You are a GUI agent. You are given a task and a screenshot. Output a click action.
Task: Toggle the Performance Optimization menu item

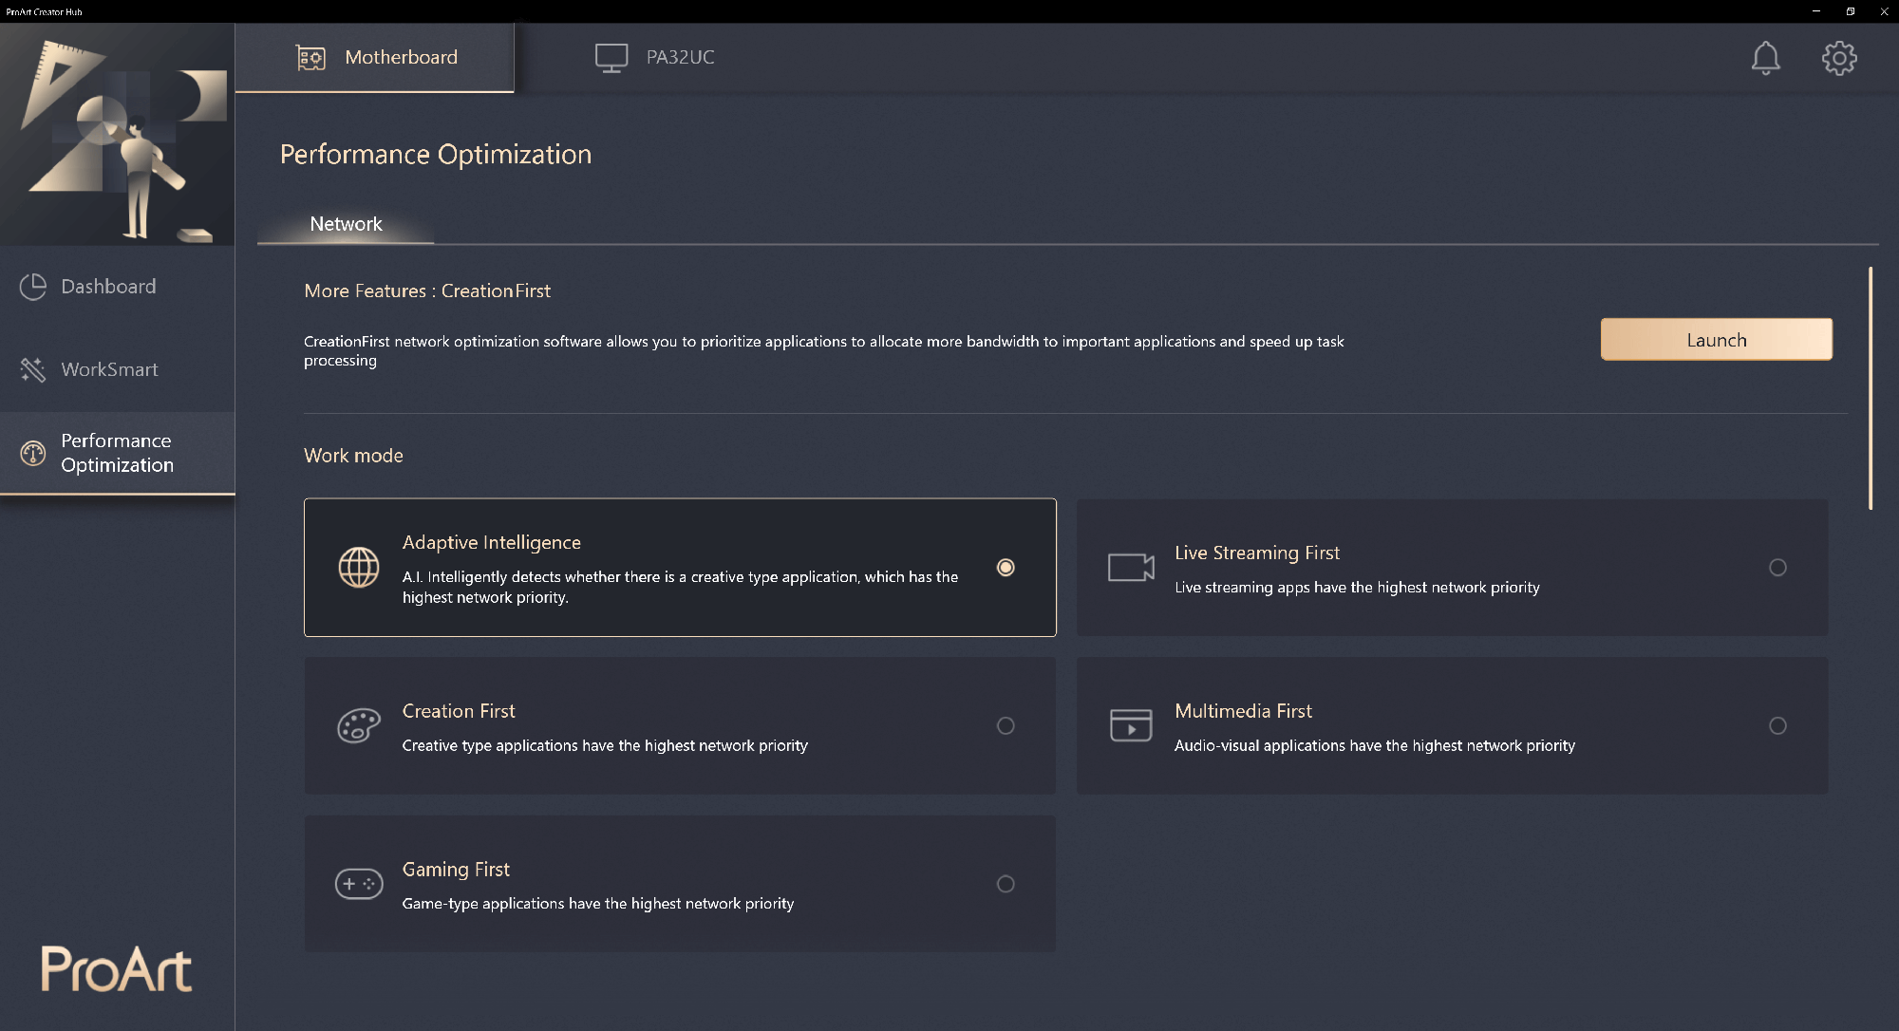pos(117,452)
